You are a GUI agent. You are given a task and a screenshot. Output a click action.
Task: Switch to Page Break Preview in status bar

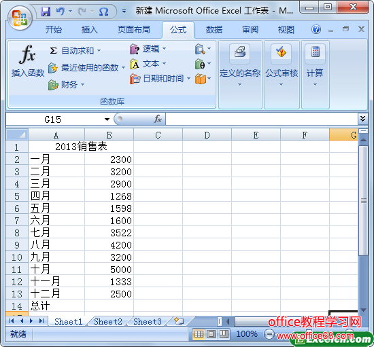[x=224, y=334]
